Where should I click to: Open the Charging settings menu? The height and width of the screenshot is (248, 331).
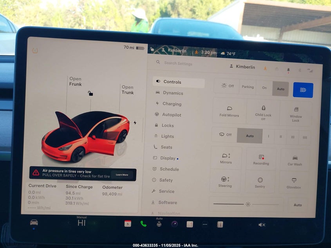coord(172,104)
